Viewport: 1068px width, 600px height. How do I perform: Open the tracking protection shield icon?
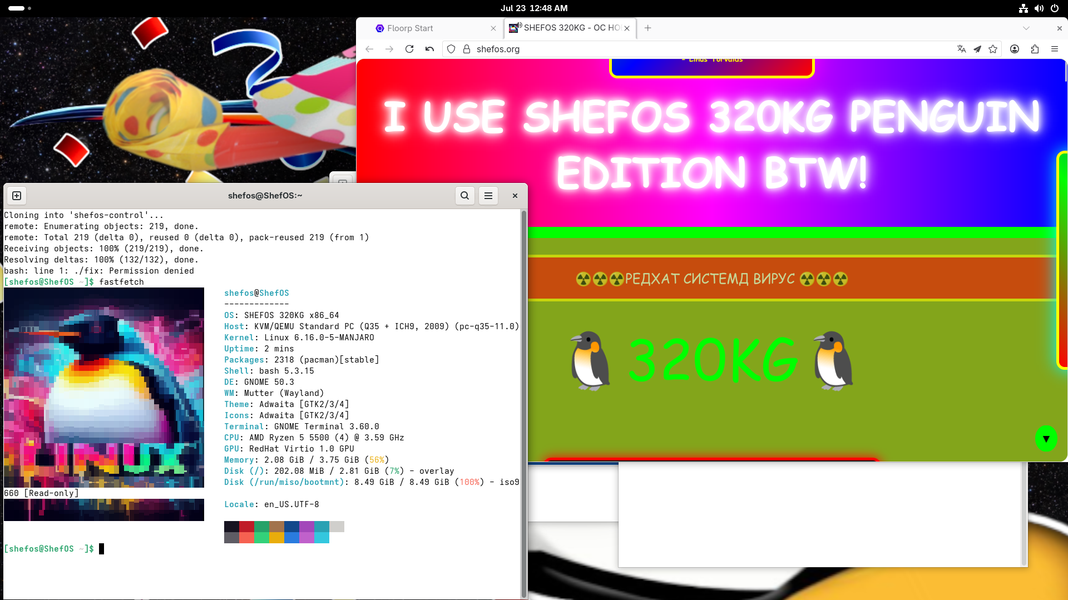pyautogui.click(x=451, y=49)
